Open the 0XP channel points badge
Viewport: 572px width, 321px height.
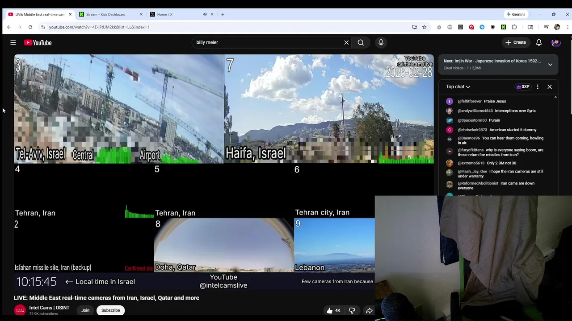click(522, 87)
